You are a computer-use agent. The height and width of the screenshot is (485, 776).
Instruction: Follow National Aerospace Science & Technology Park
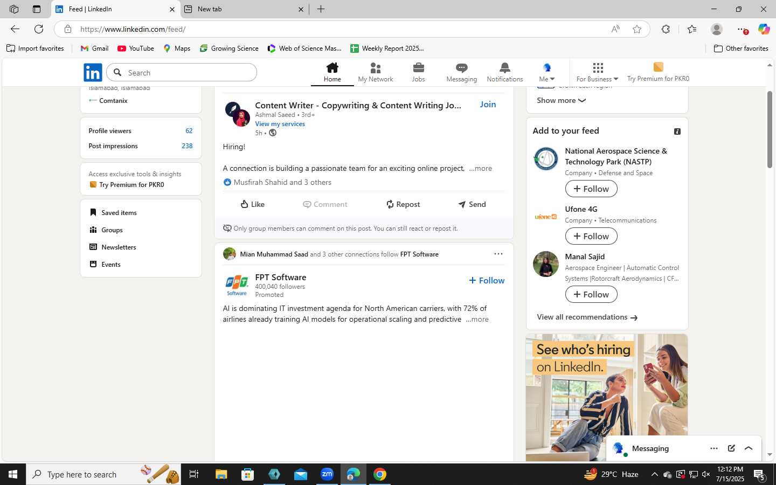point(591,189)
